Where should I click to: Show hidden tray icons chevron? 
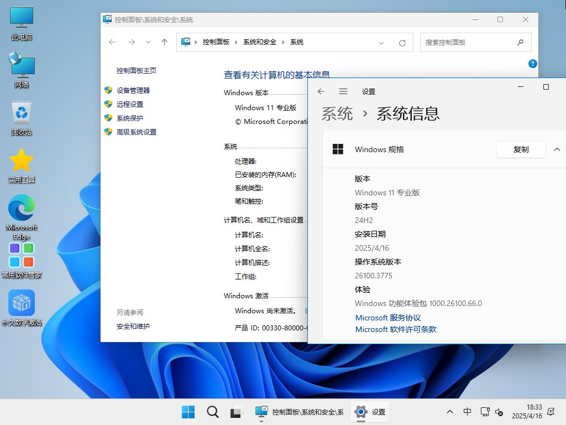pos(450,412)
